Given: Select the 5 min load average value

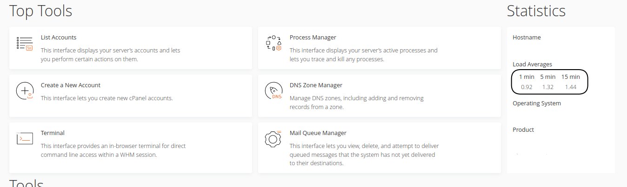Looking at the screenshot, I should pyautogui.click(x=548, y=87).
